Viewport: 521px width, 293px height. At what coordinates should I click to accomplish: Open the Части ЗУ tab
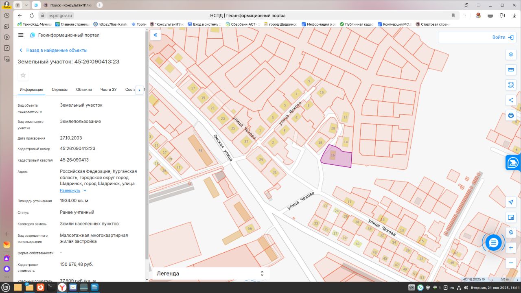[x=108, y=90]
